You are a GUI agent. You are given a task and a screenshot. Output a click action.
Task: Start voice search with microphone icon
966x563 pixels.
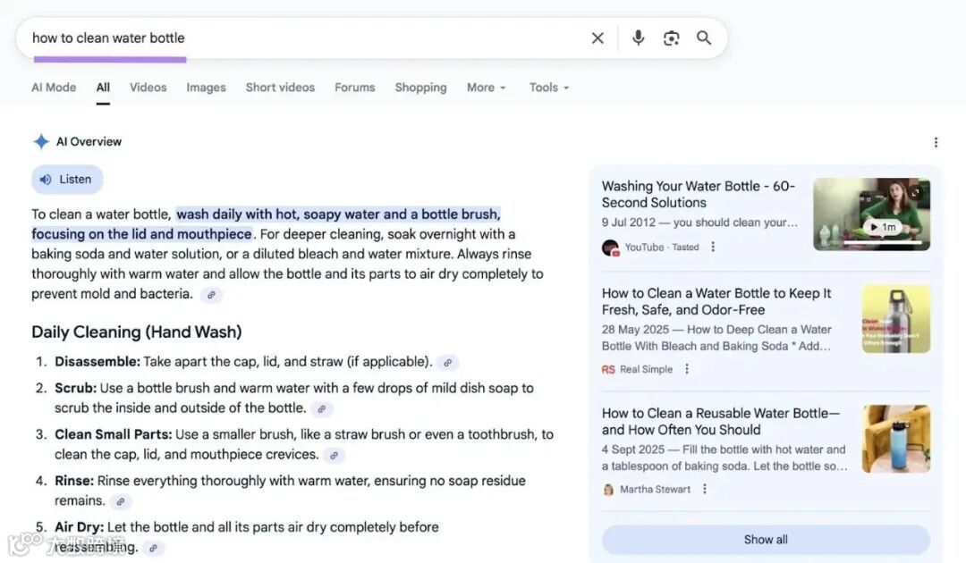(638, 38)
